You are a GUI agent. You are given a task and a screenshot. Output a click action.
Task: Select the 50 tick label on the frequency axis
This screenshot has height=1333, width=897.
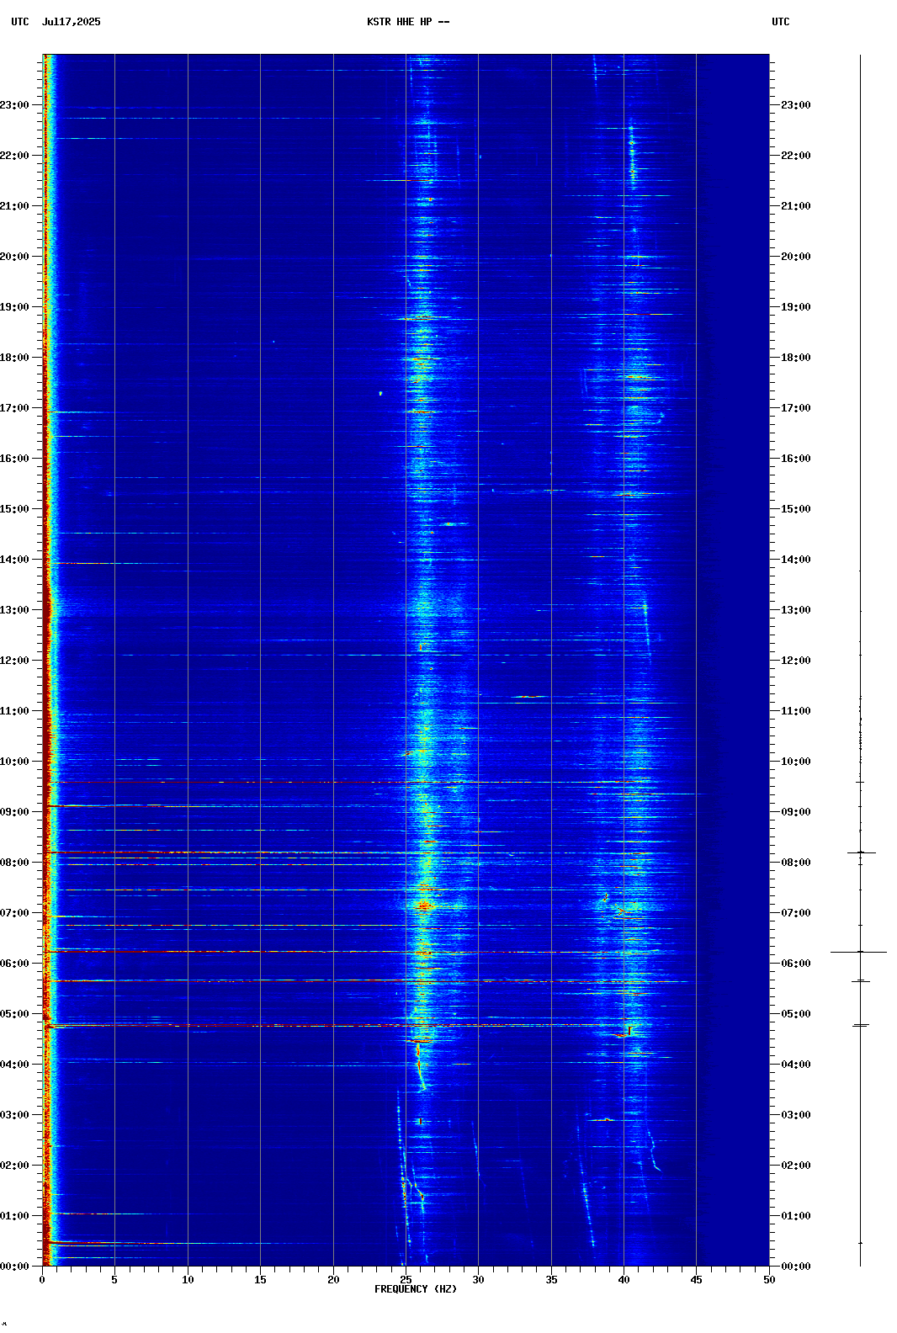(769, 1280)
